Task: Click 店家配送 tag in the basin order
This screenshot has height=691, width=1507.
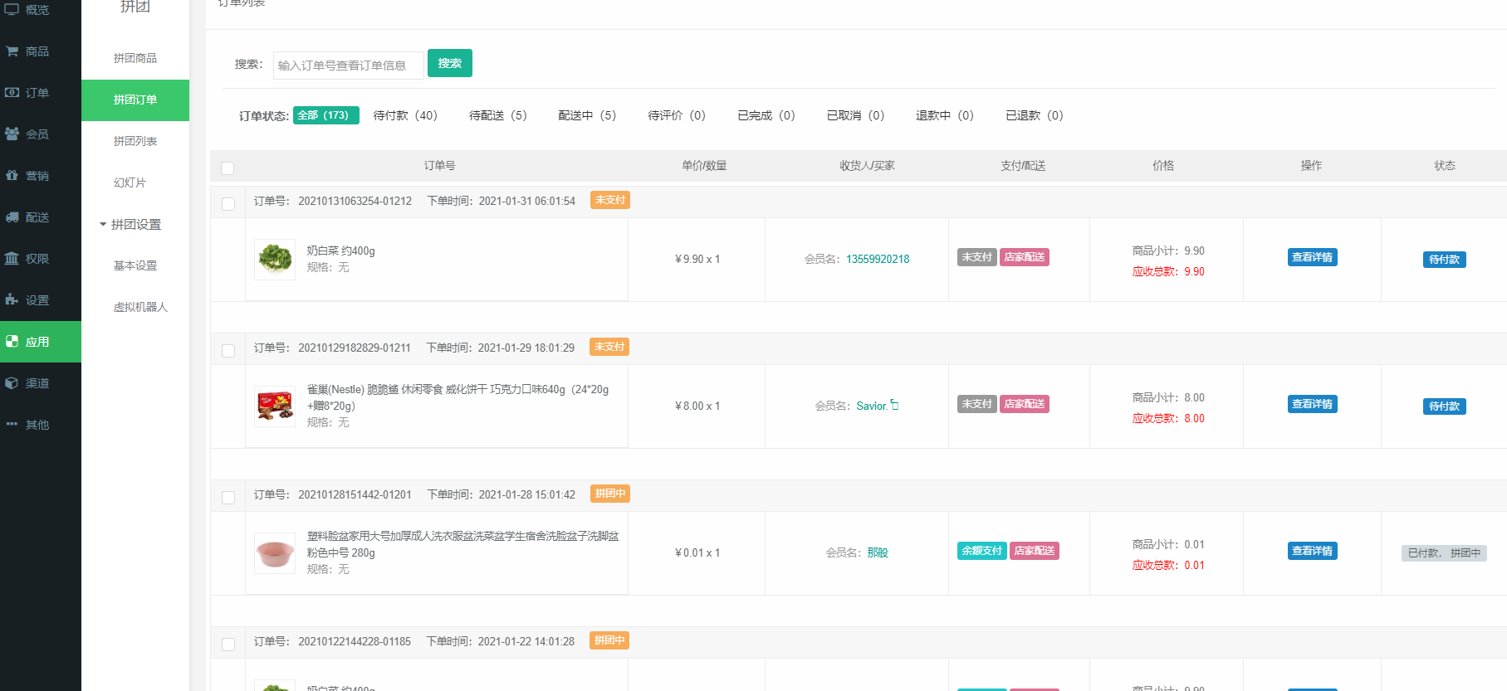Action: tap(1035, 551)
